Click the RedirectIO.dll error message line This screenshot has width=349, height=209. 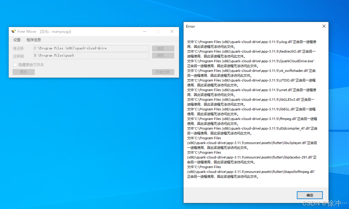251,54
